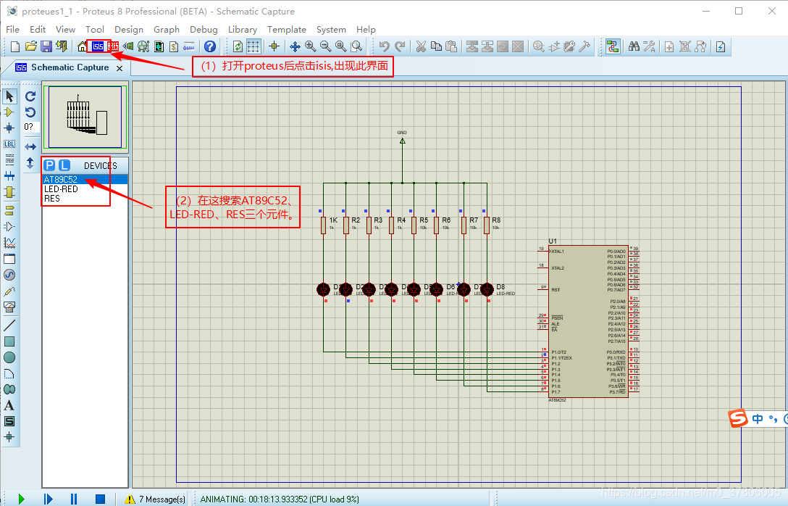Rotate clockwise with the top rotation arrow
The height and width of the screenshot is (506, 788).
[30, 96]
